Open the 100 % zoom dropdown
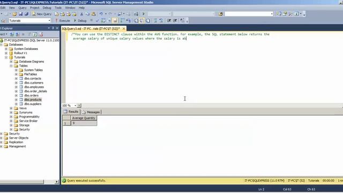This screenshot has width=343, height=193. [75, 106]
